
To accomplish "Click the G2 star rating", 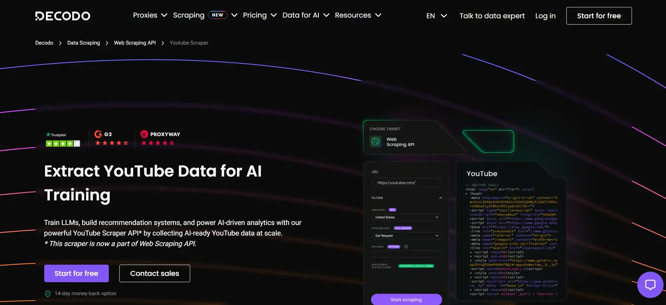I will [x=112, y=143].
